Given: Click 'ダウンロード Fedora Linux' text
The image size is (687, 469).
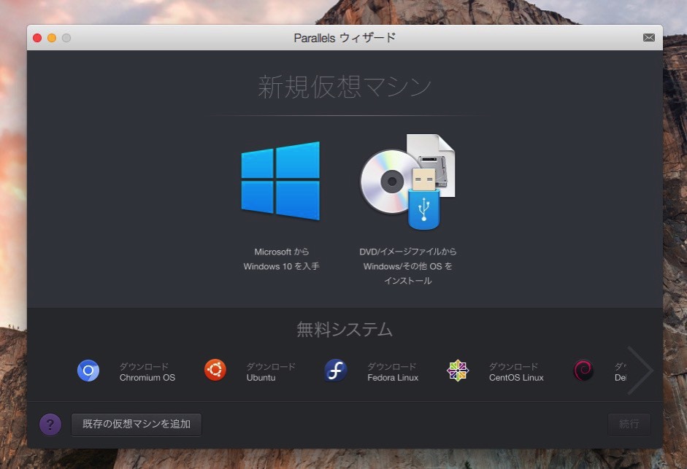Looking at the screenshot, I should pos(393,372).
